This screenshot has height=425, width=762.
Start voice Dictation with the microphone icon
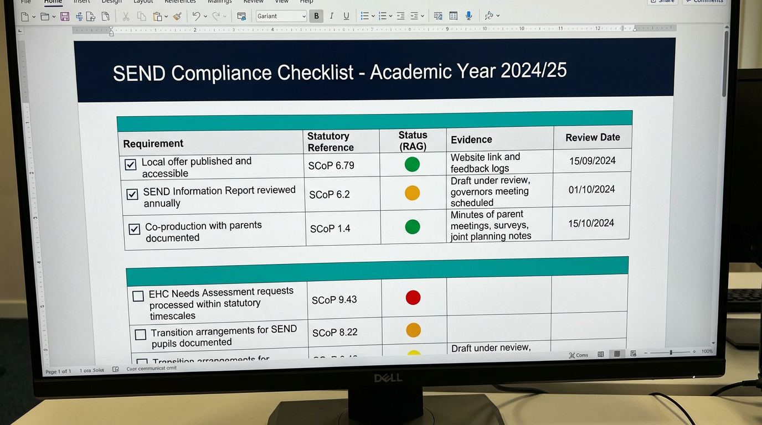click(468, 16)
